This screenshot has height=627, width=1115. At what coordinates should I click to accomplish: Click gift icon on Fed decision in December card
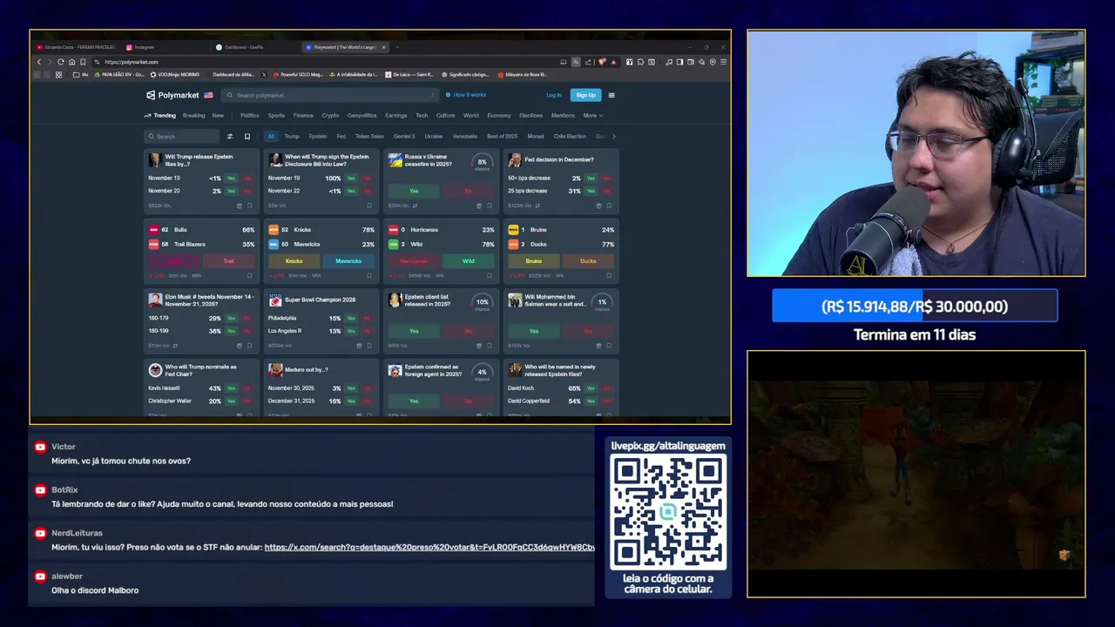(598, 206)
